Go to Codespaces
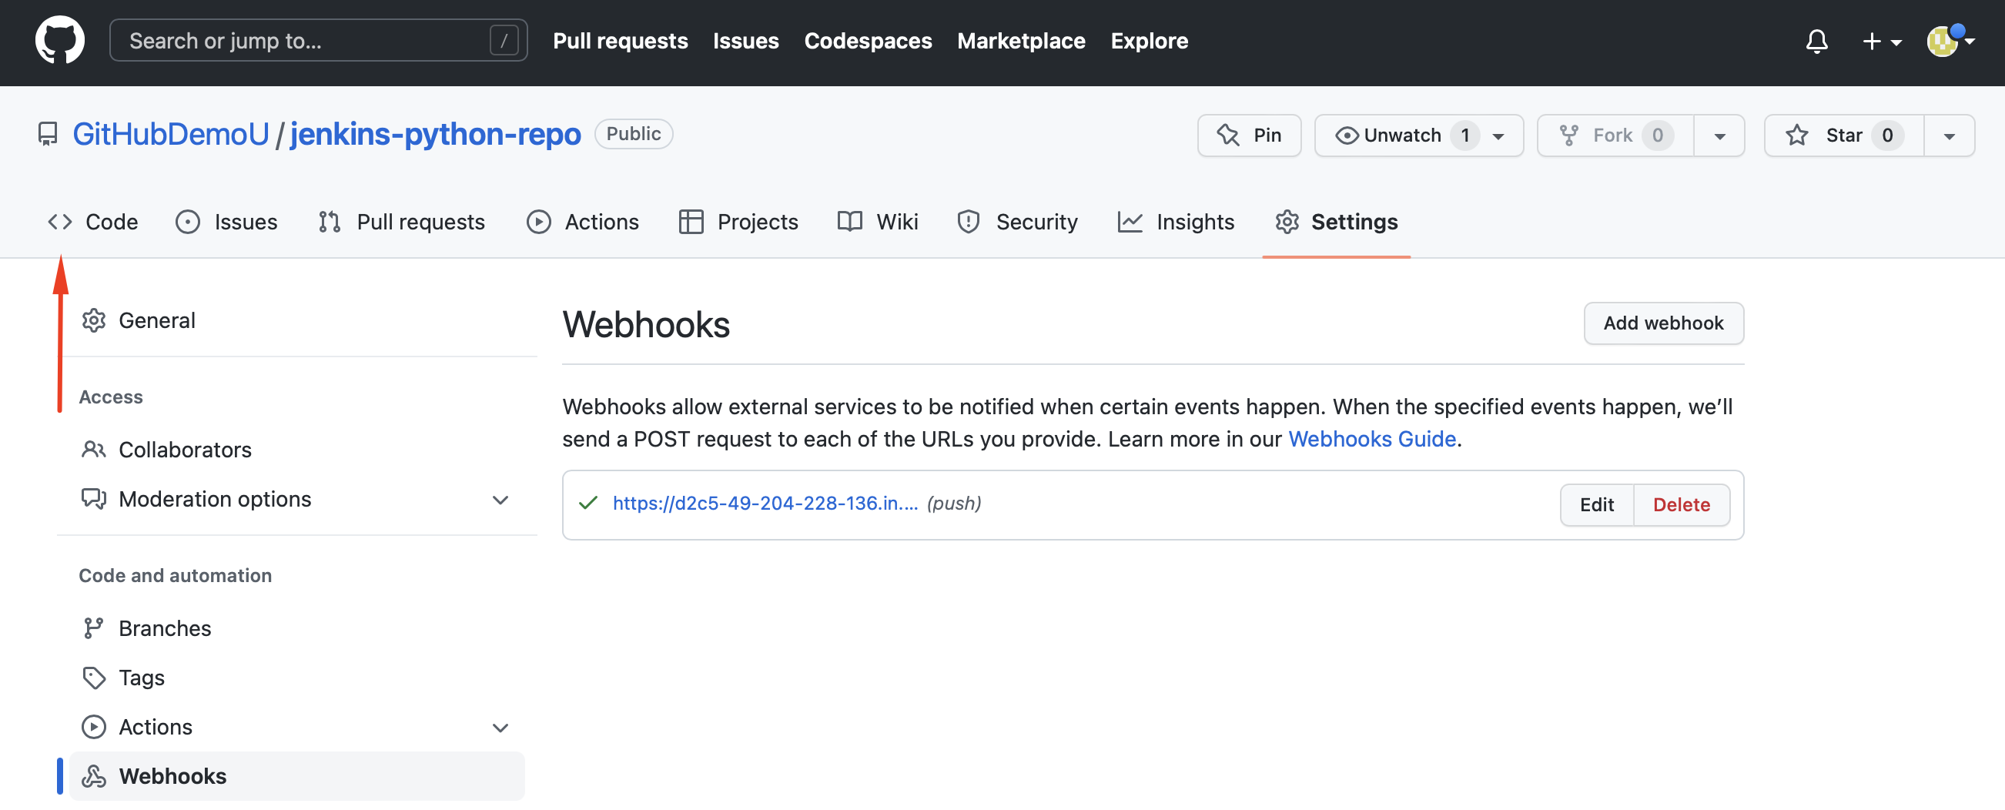Image resolution: width=2005 pixels, height=810 pixels. (868, 41)
